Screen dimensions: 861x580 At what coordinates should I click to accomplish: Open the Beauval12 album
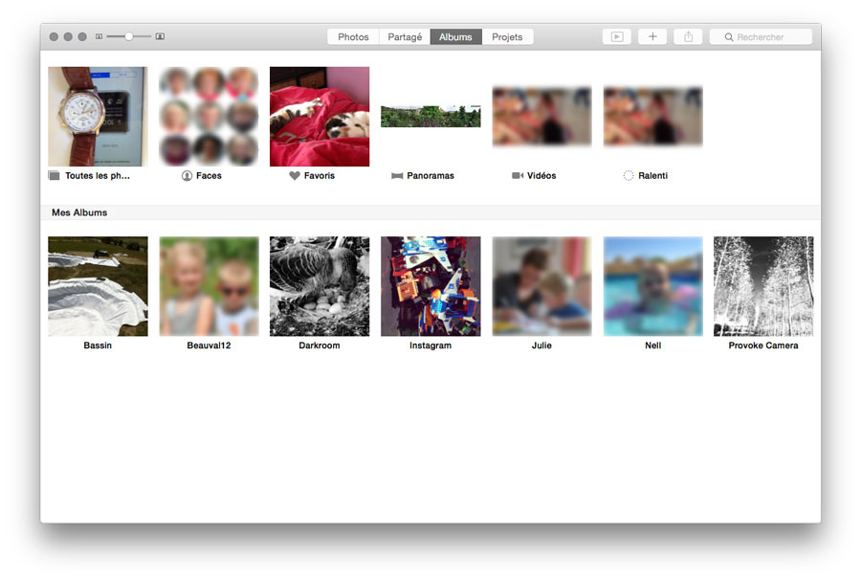(209, 286)
